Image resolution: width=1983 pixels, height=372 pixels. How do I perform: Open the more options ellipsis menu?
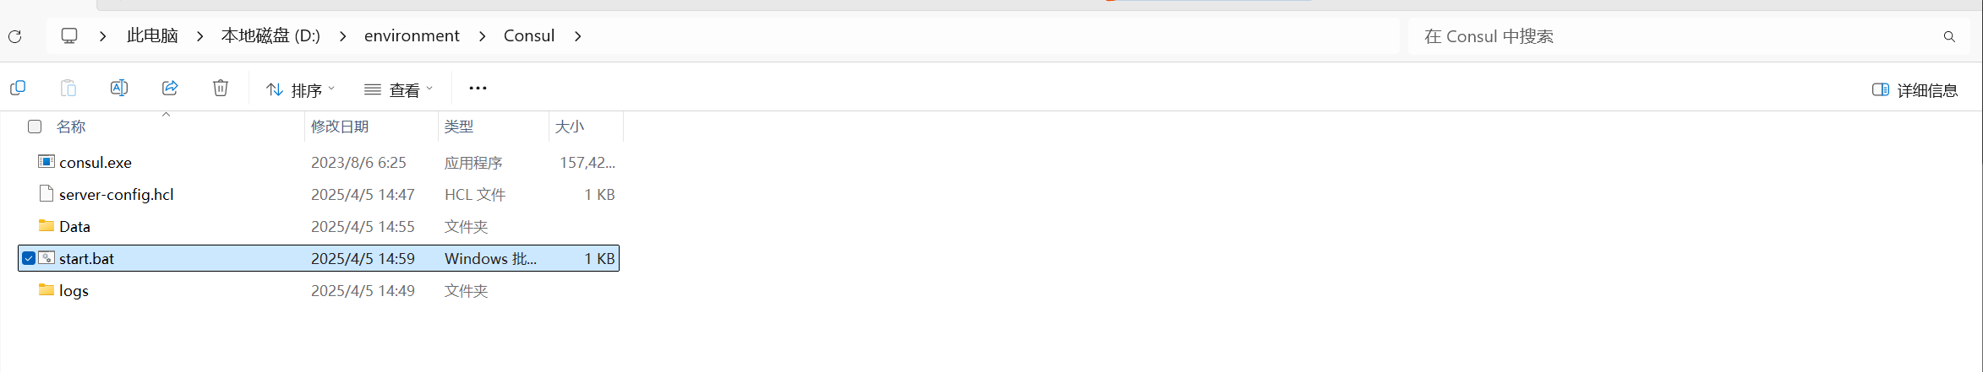click(x=478, y=88)
